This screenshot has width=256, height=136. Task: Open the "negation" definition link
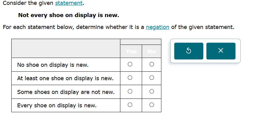tap(157, 27)
